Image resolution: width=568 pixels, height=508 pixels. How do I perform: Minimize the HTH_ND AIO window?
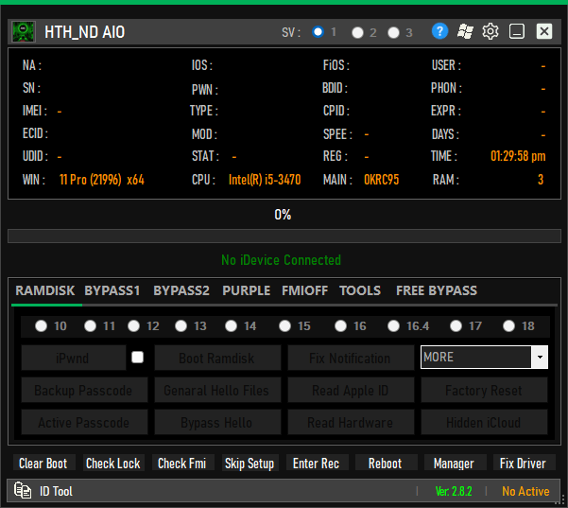(517, 31)
